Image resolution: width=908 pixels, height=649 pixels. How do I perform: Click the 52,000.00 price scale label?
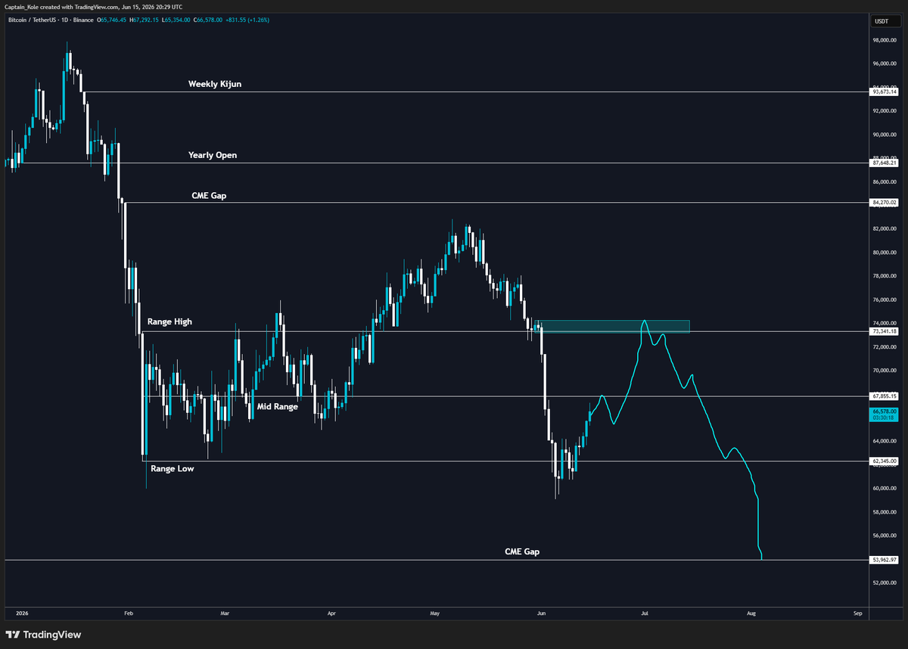[x=885, y=583]
